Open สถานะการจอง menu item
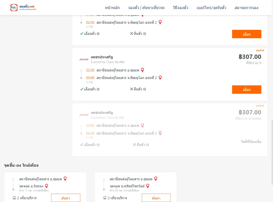Image resolution: width=273 pixels, height=202 pixels. point(246,8)
